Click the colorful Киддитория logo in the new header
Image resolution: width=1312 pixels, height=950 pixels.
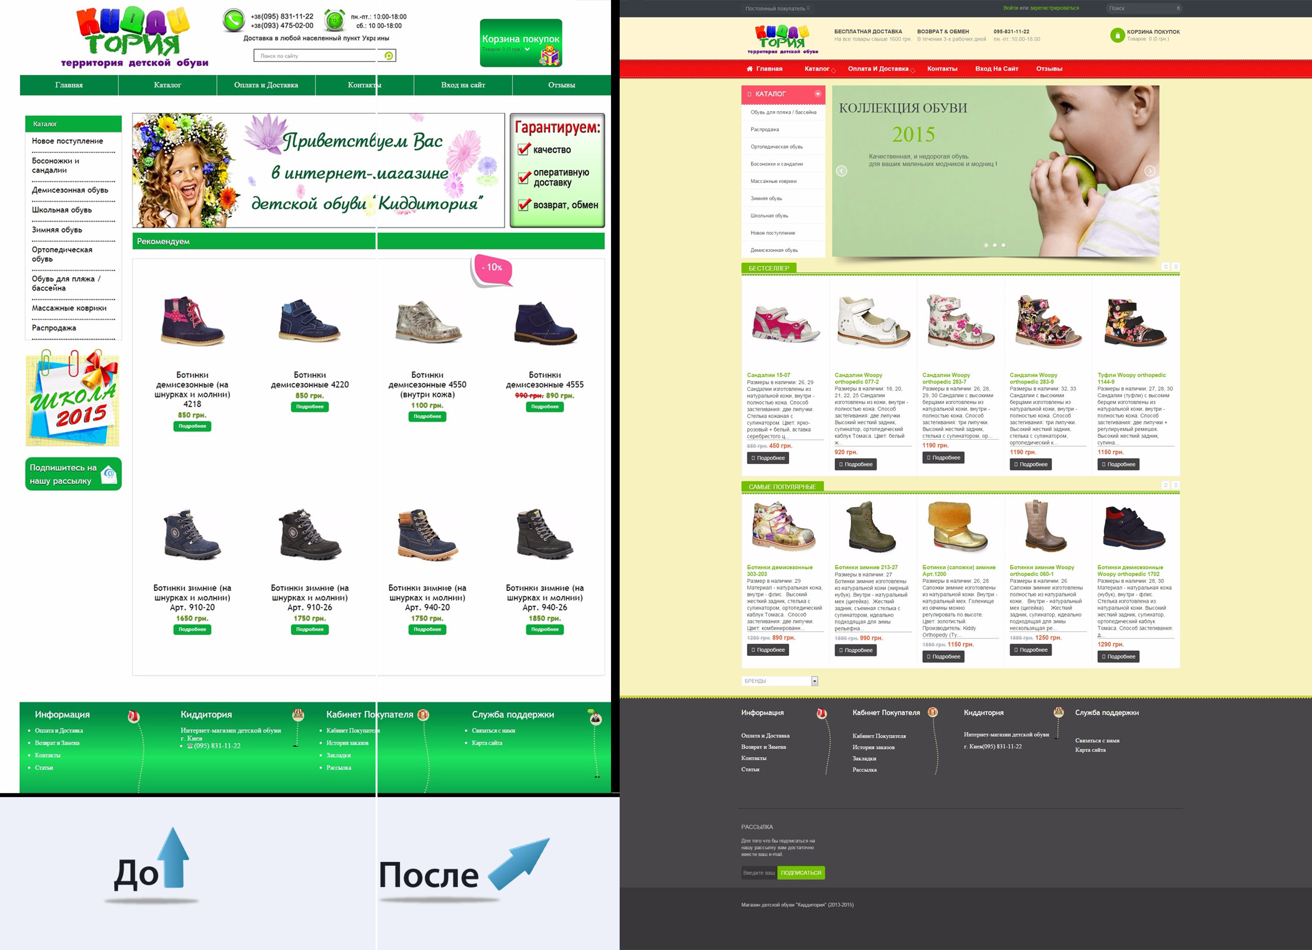(783, 39)
